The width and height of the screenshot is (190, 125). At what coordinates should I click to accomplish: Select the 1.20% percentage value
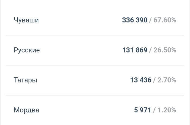pyautogui.click(x=167, y=110)
